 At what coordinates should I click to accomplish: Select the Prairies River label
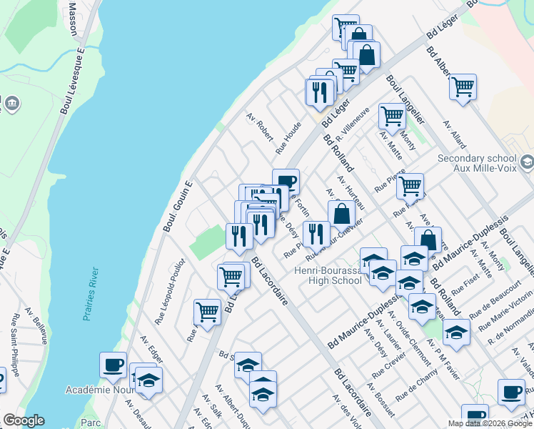91,294
